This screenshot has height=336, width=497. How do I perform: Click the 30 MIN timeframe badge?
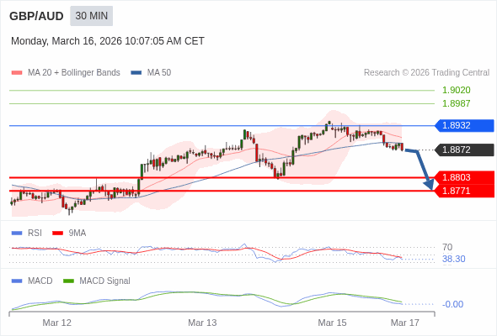91,16
